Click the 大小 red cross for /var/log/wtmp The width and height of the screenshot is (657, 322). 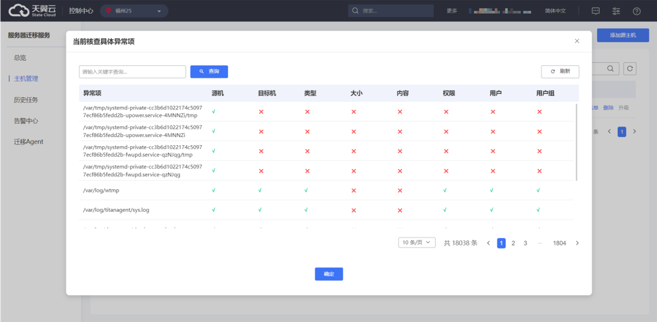pos(354,191)
